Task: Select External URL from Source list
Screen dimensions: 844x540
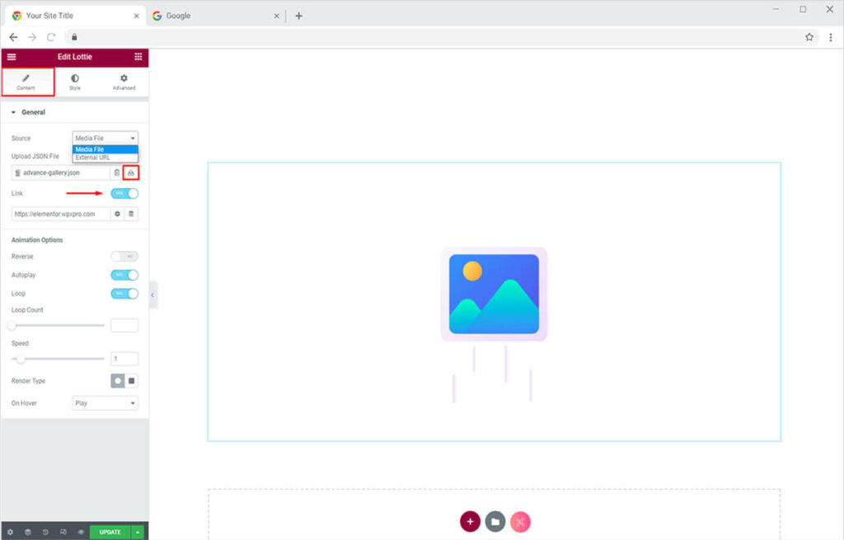Action: [x=92, y=157]
